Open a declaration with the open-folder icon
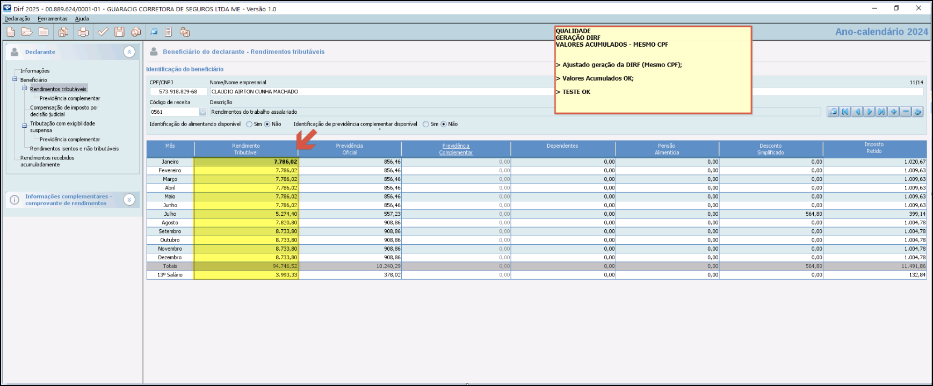933x386 pixels. tap(27, 32)
